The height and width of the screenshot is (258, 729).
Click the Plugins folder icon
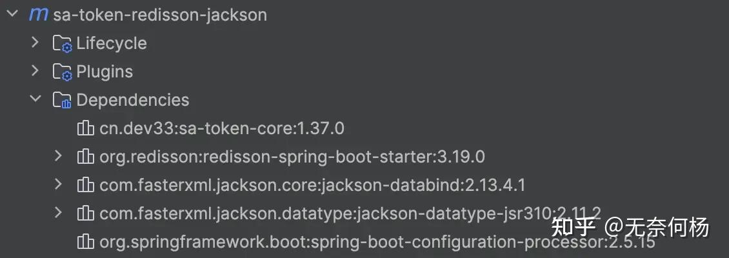(62, 72)
